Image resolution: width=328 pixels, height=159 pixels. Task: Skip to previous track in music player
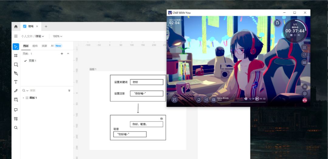point(253,99)
